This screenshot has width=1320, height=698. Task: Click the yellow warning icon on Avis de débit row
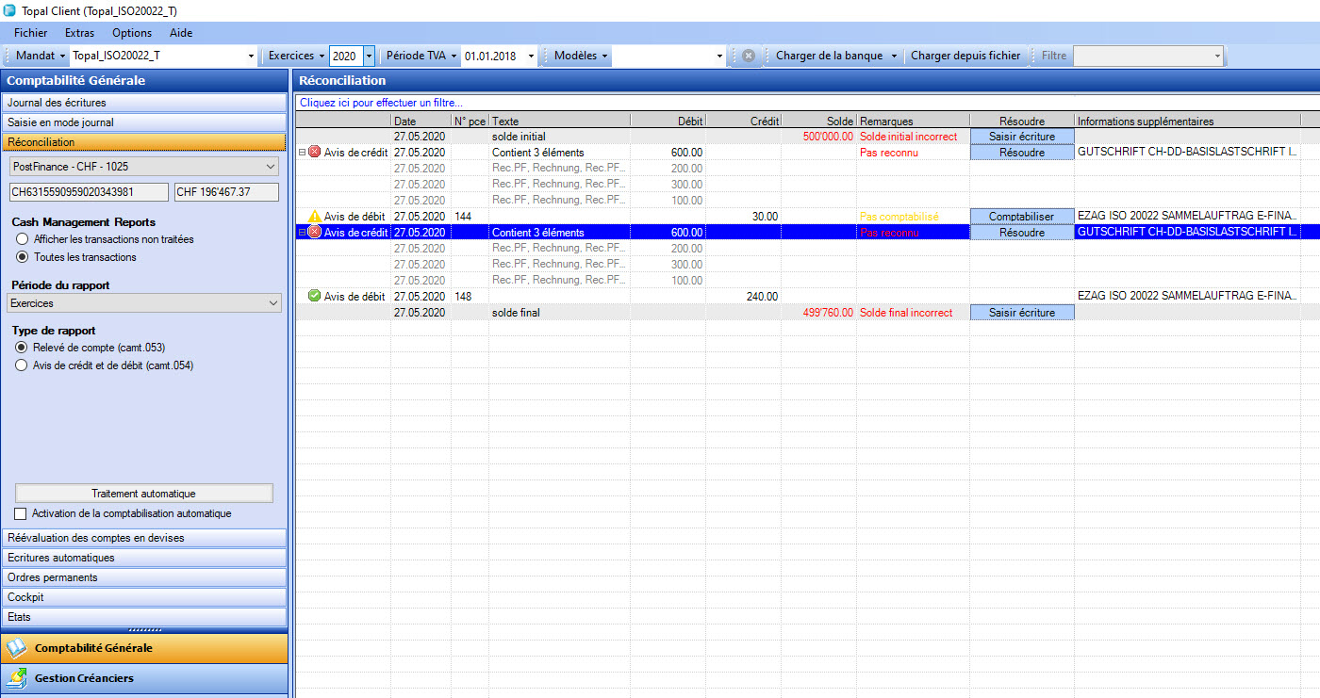tap(314, 217)
